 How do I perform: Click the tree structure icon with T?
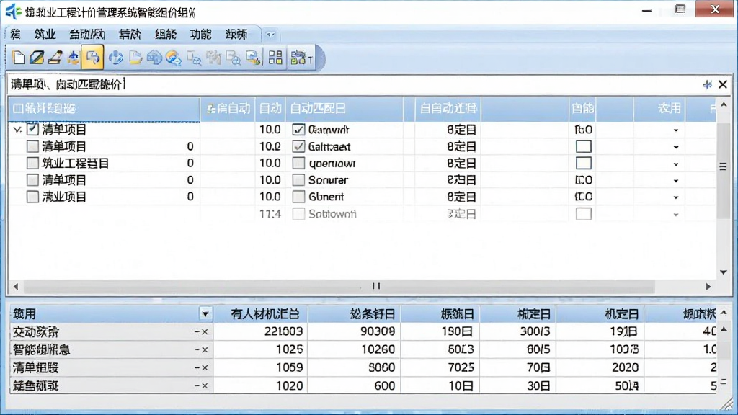[x=301, y=58]
